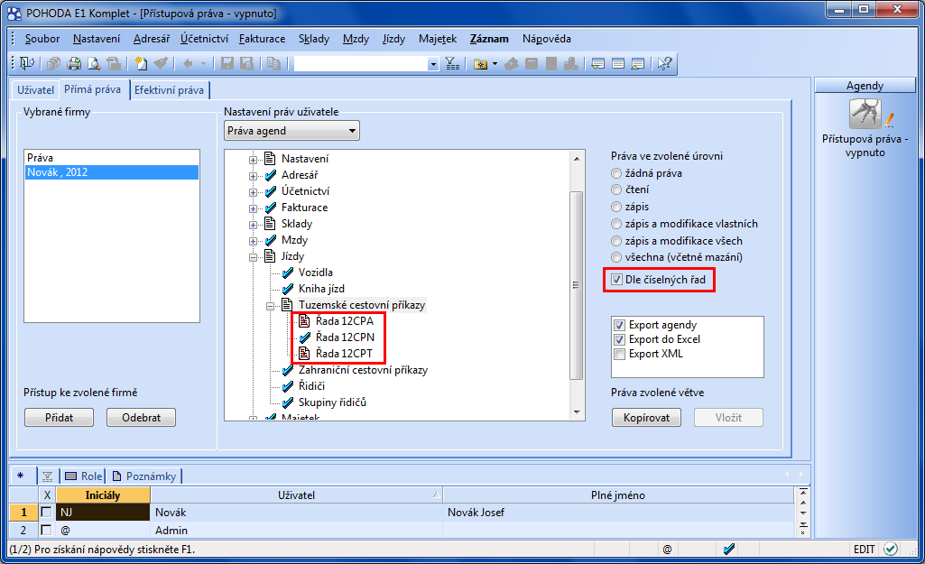925x564 pixels.
Task: Toggle the "Dle číselných řad" checkbox
Action: point(616,280)
